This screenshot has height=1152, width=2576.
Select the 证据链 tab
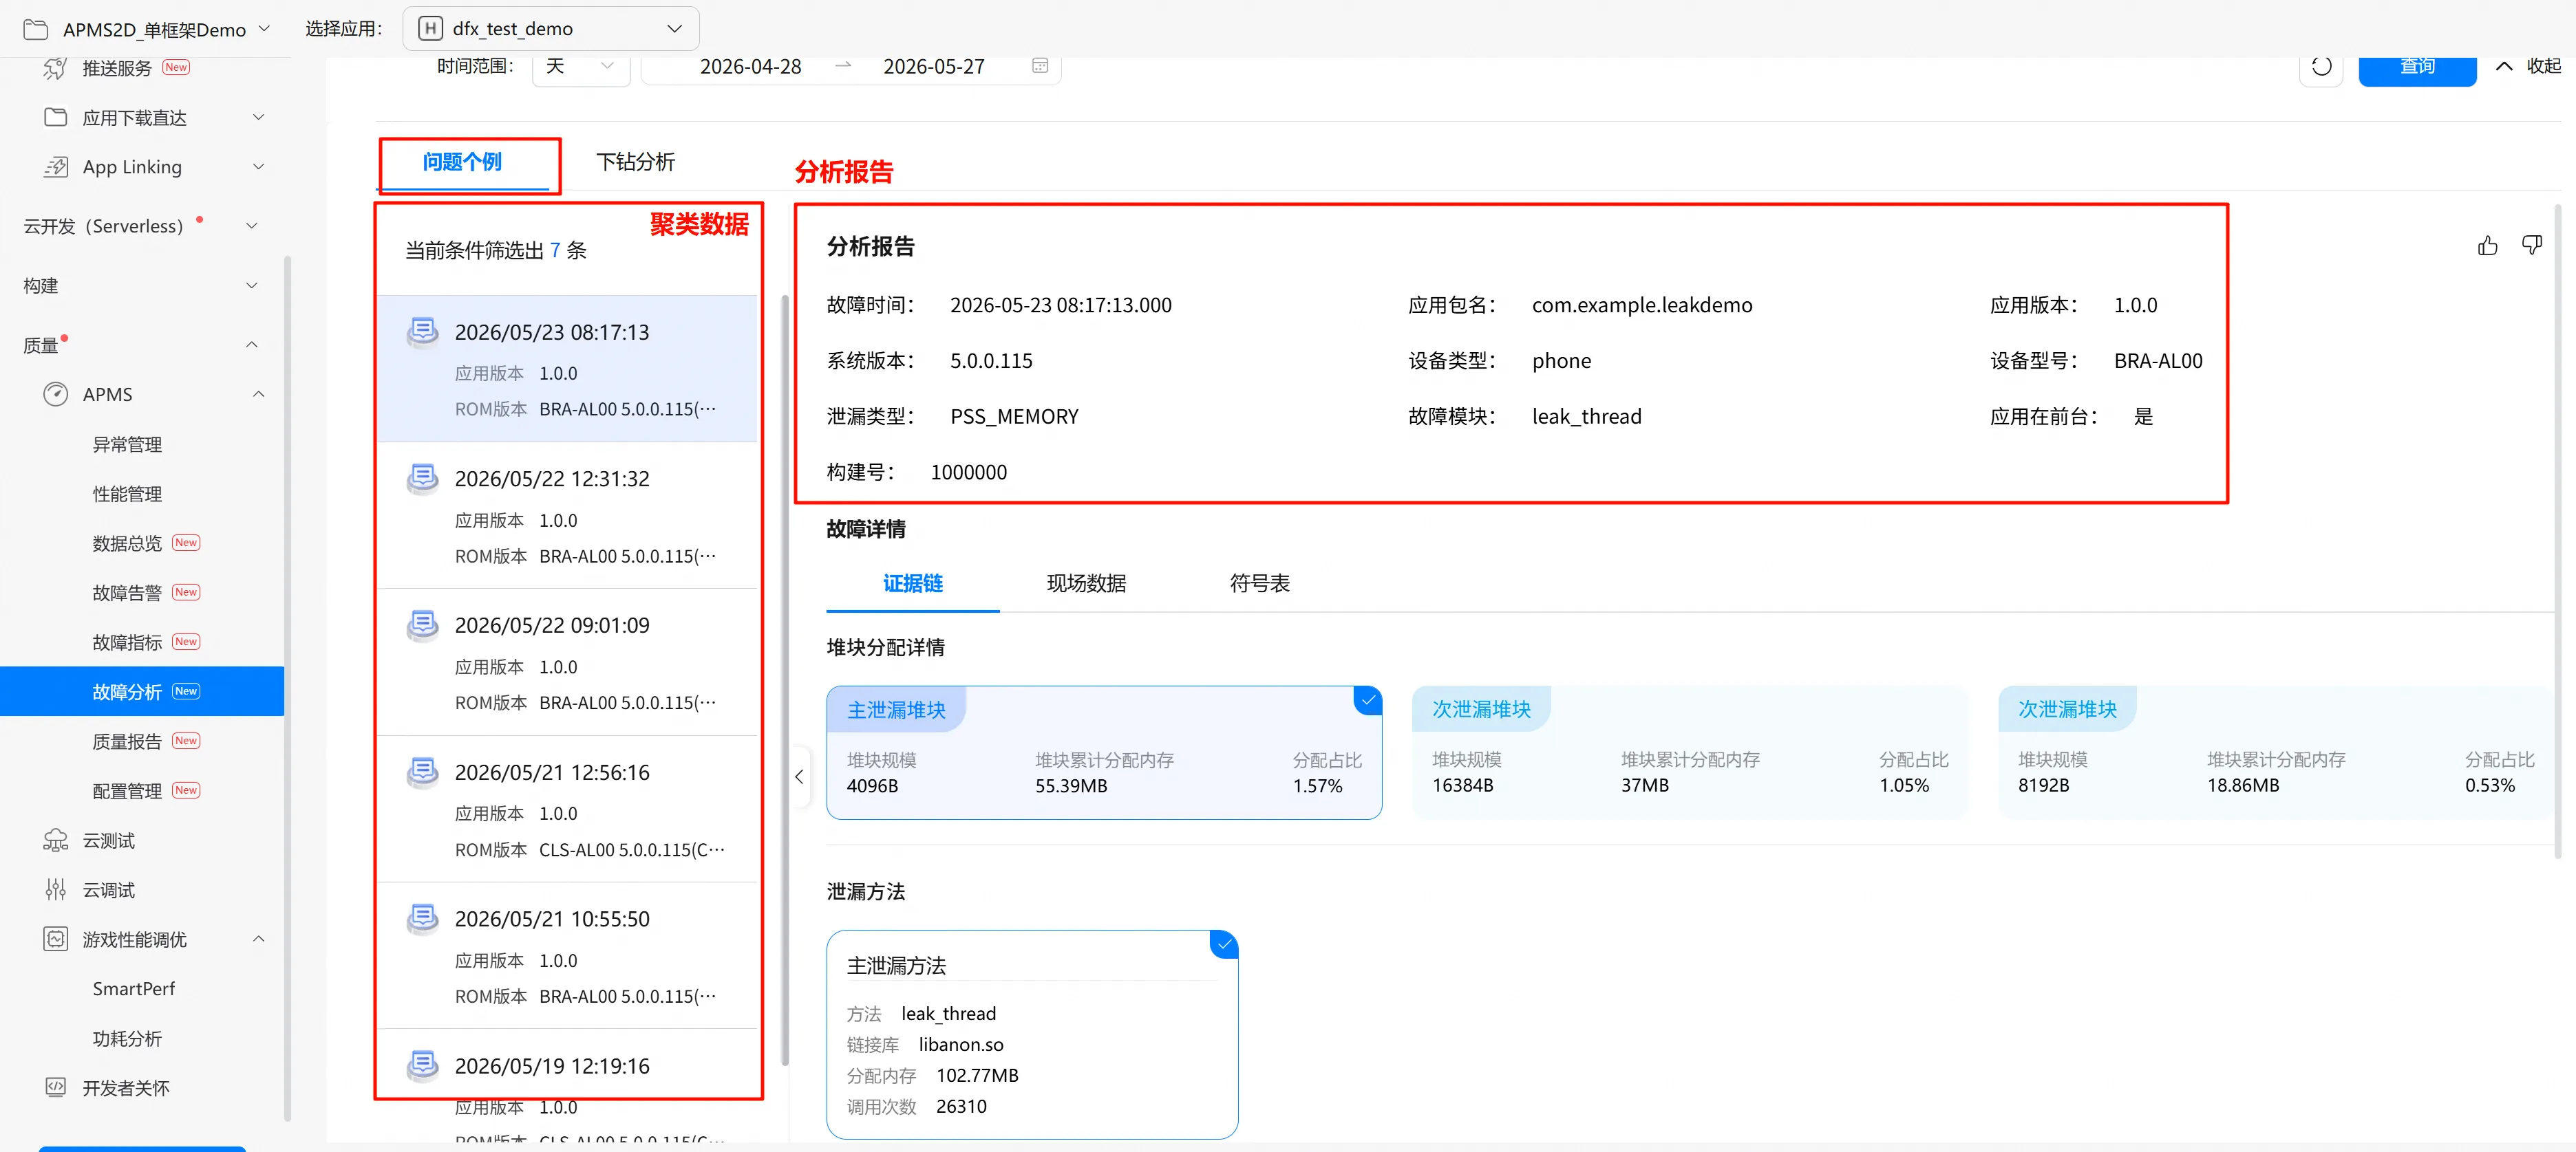[913, 583]
